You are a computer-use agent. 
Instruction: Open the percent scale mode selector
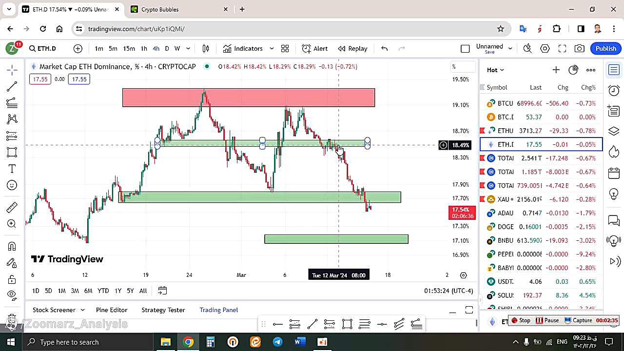coord(463,67)
